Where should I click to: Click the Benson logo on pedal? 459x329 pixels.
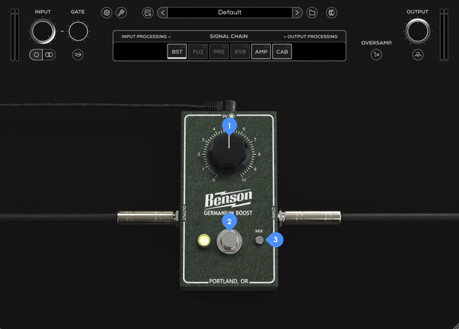click(228, 199)
